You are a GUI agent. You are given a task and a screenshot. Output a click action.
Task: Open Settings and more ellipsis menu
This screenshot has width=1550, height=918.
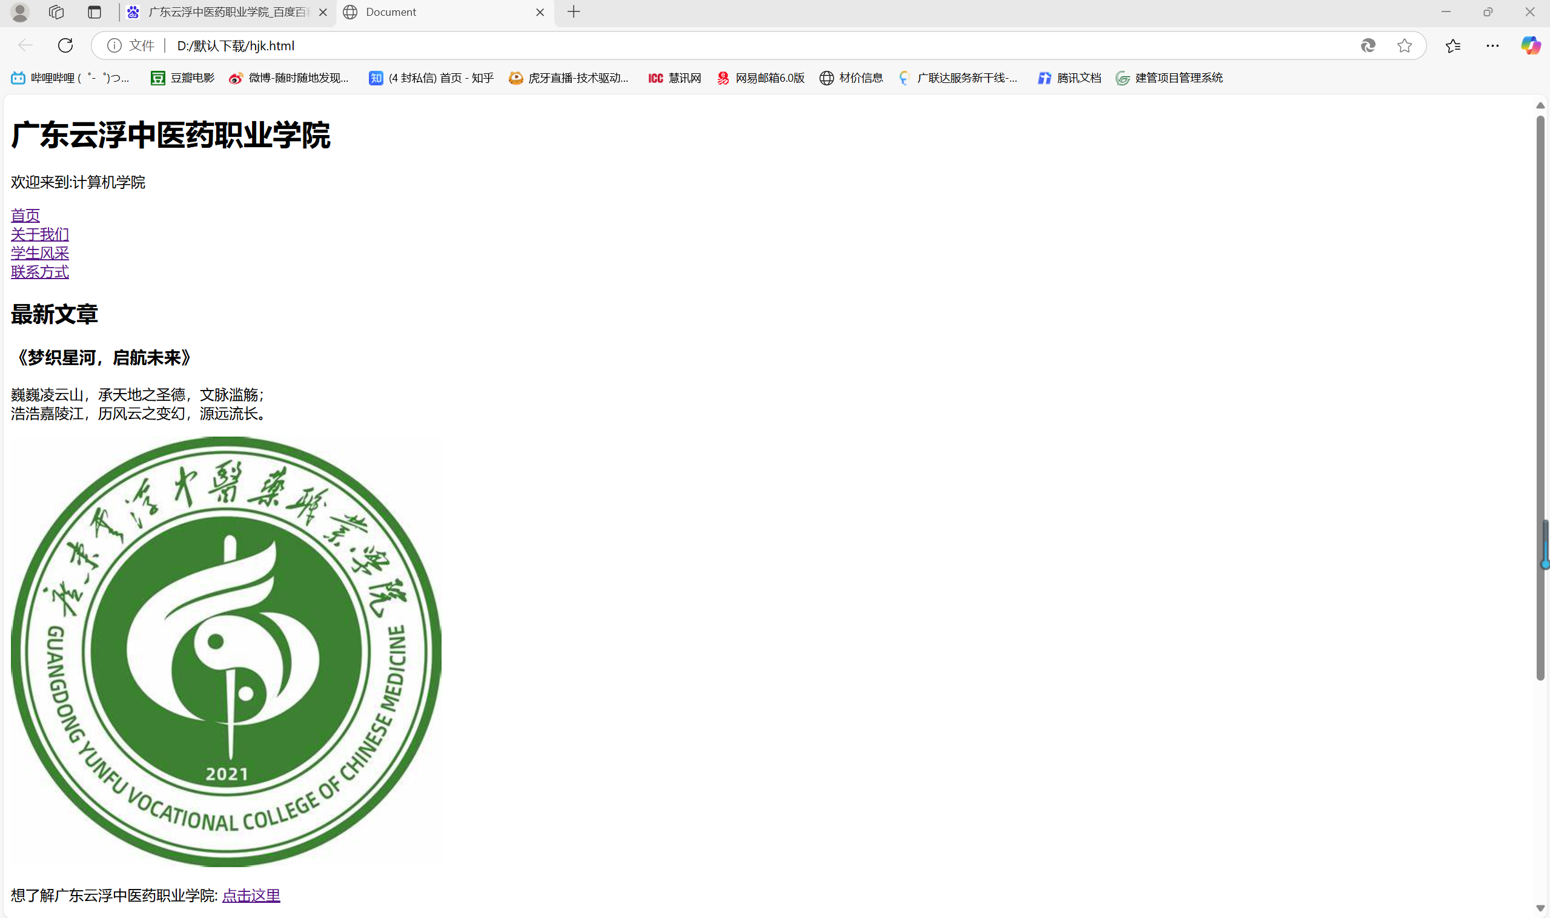click(1492, 45)
